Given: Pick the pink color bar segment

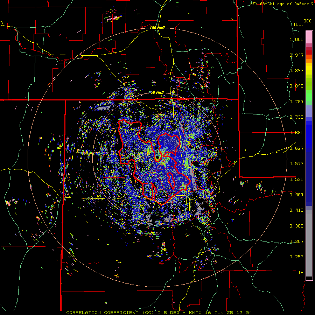Looking at the screenshot, I should 309,37.
